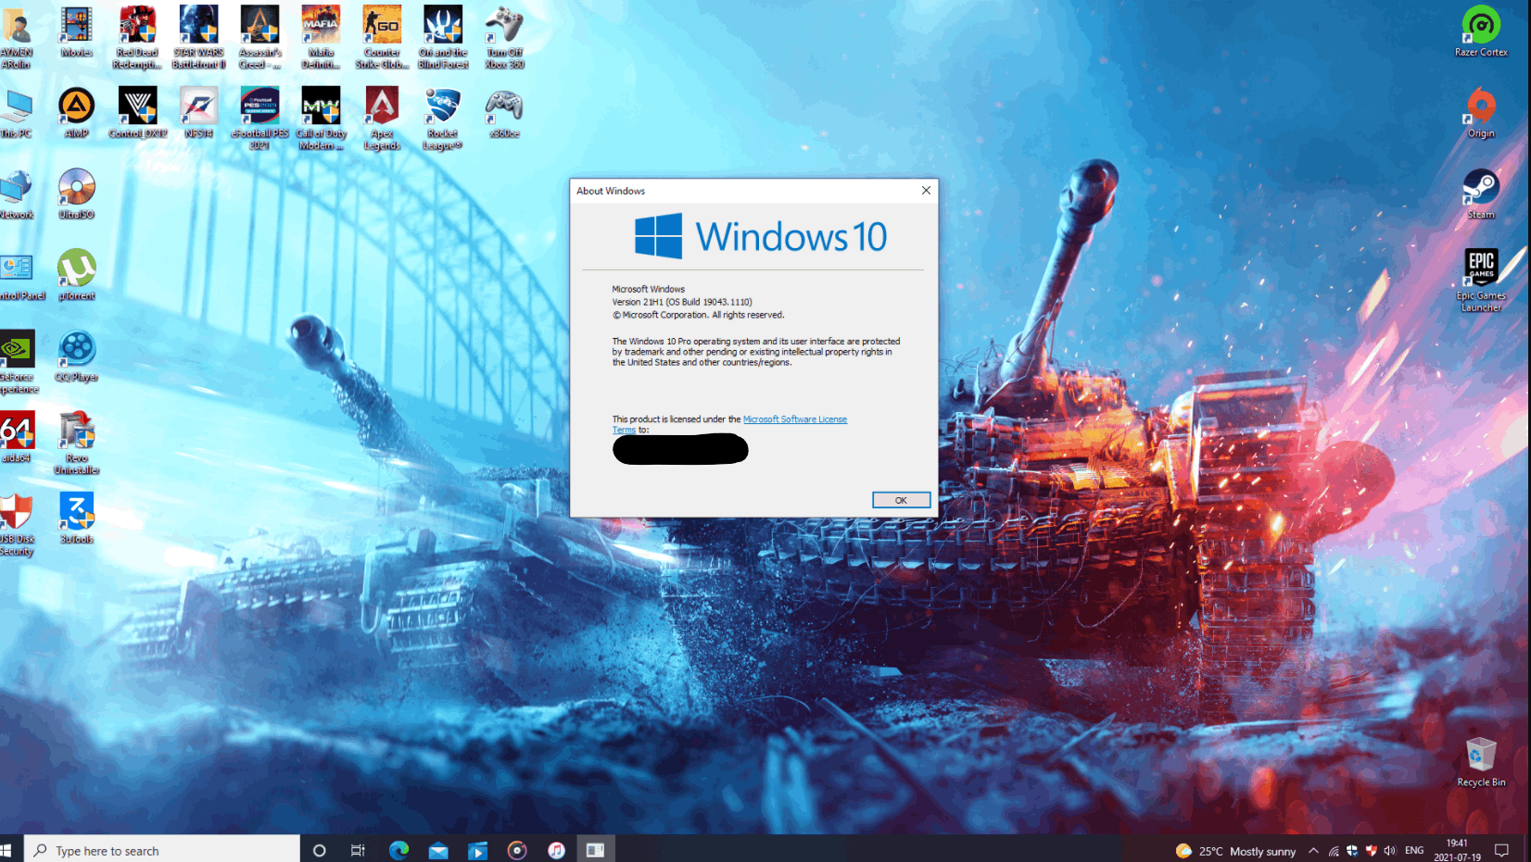This screenshot has height=862, width=1531.
Task: Click the µTorrent desktop icon
Action: point(77,275)
